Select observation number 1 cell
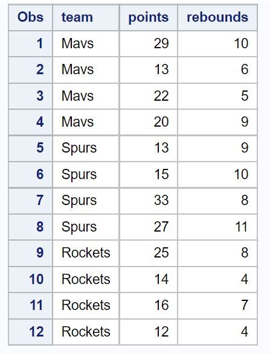Screen dimensions: 270x354 (30, 43)
